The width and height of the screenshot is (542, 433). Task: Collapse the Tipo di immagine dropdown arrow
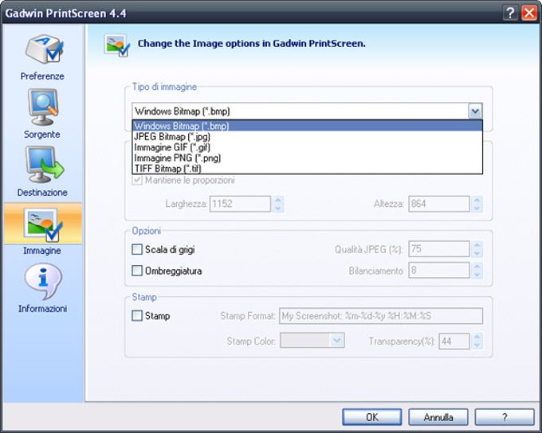(x=475, y=111)
